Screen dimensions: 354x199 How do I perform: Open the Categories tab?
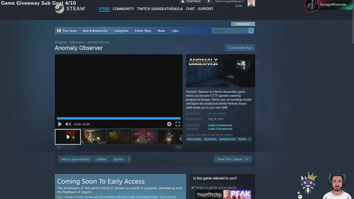pos(121,31)
